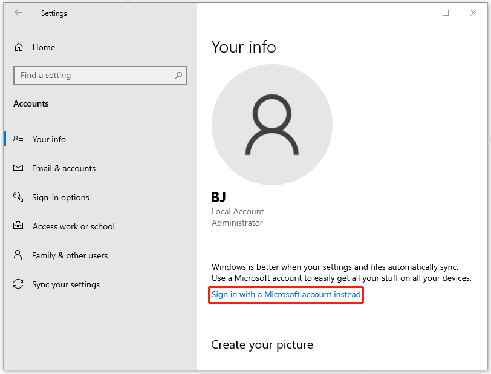Click the BJ account name
491x374 pixels.
click(x=219, y=197)
